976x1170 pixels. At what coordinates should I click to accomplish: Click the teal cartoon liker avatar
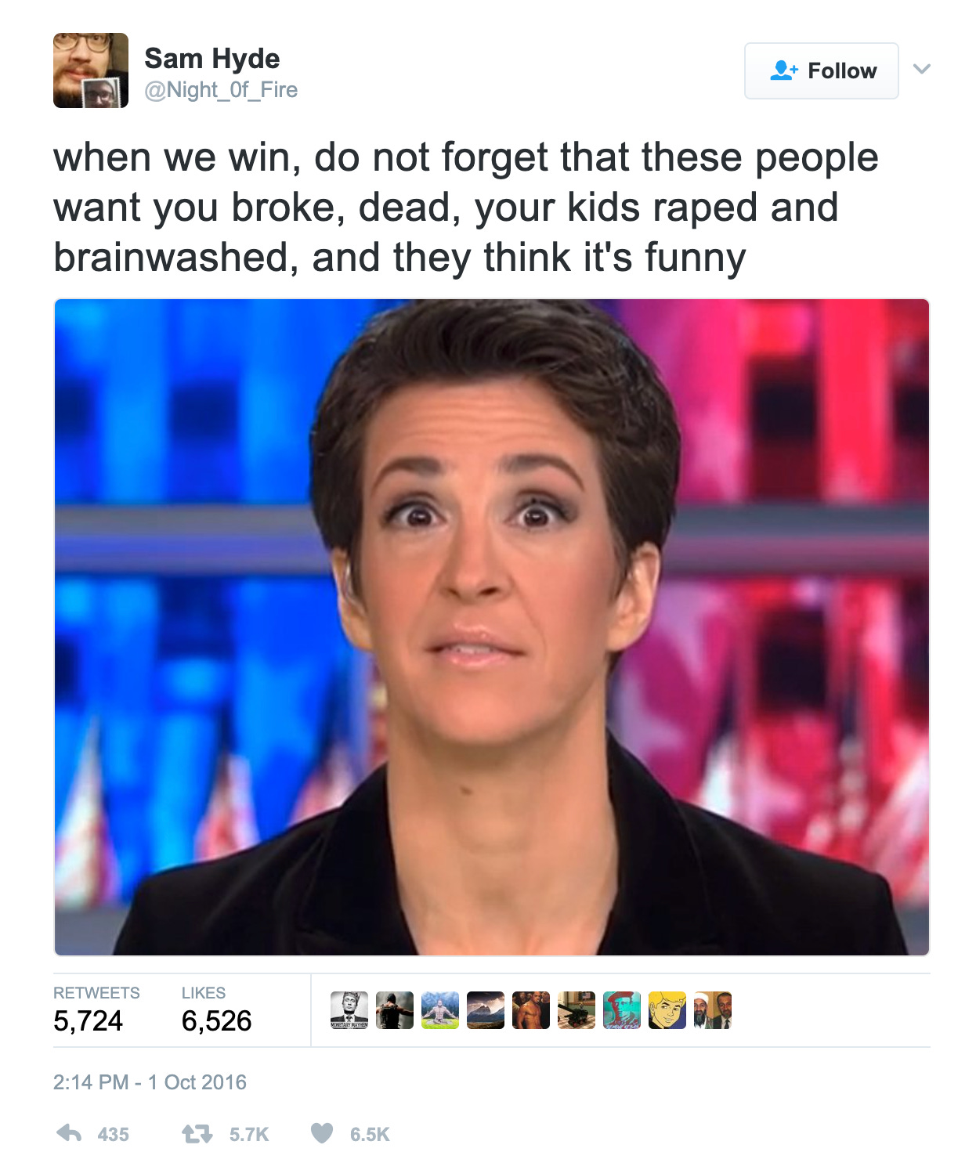click(x=622, y=1010)
